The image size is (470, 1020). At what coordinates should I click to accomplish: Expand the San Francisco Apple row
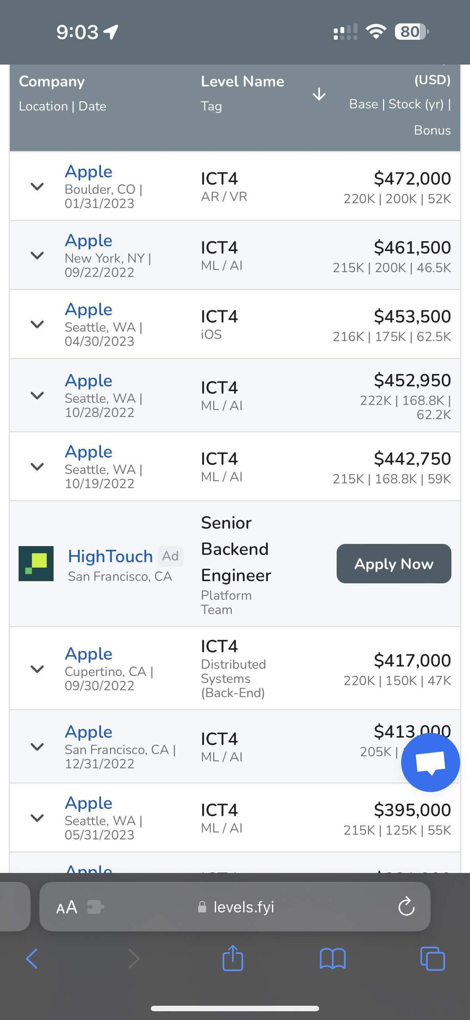[x=37, y=746]
